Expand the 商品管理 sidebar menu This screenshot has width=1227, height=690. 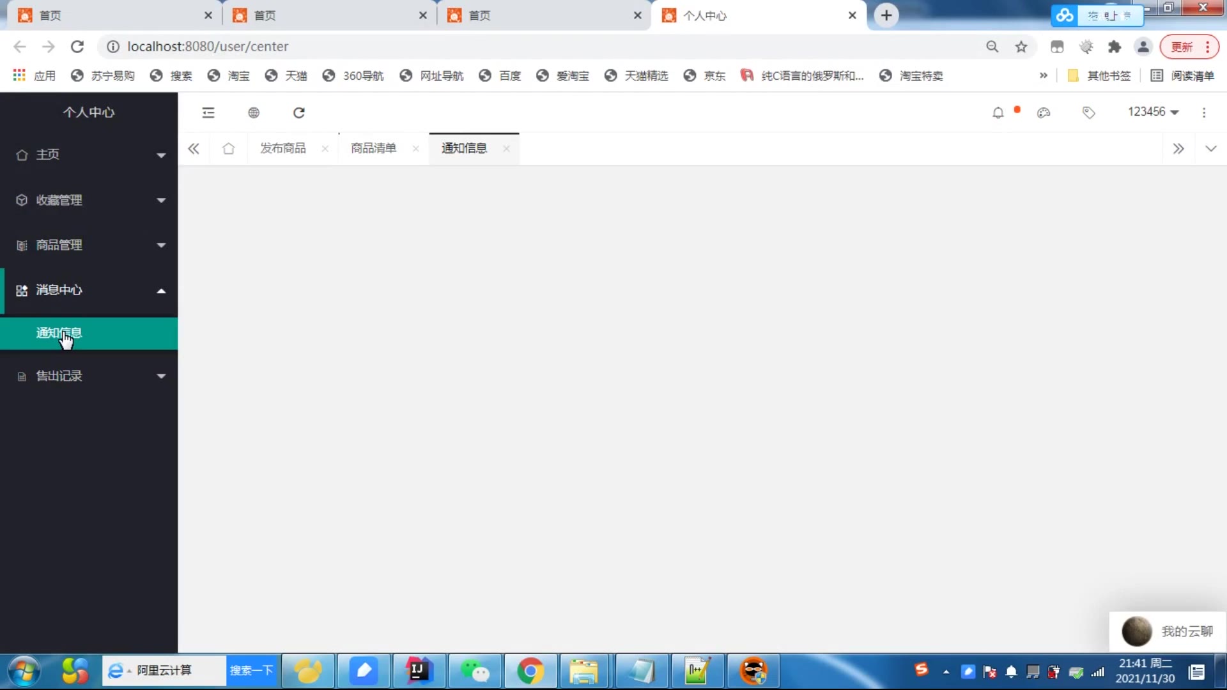[x=89, y=245]
